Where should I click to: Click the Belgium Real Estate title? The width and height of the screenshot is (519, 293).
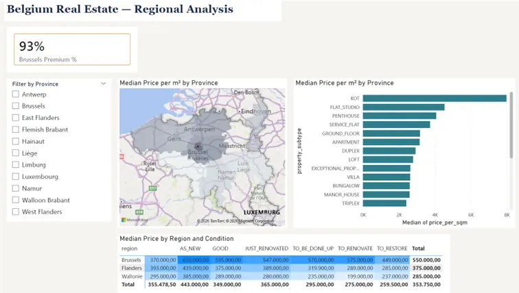[x=120, y=9]
